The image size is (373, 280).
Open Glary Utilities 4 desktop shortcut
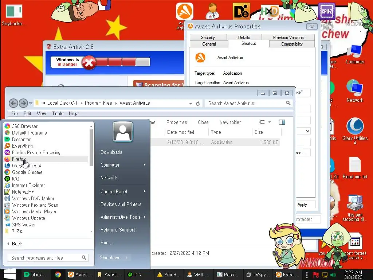tap(355, 131)
